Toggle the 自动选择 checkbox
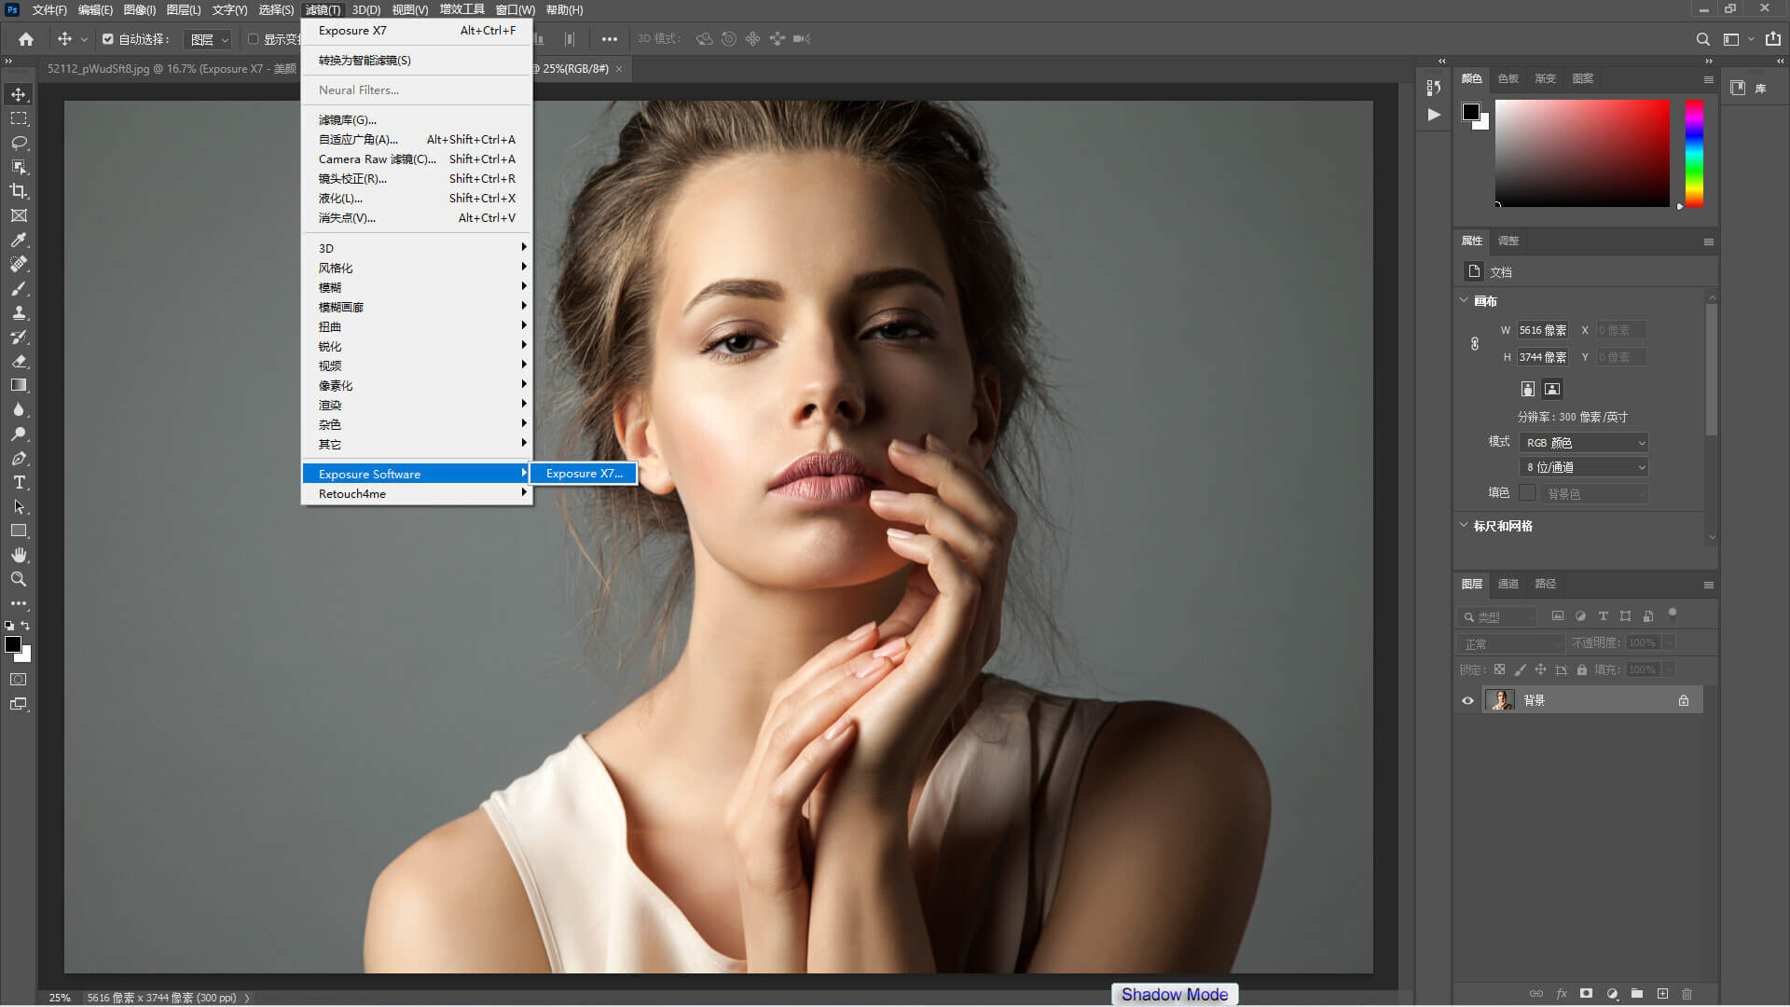Screen dimensions: 1790x1007 pos(108,39)
